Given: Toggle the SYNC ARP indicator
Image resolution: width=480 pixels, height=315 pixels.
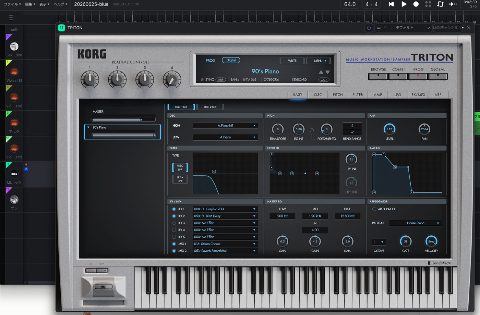Looking at the screenshot, I should pyautogui.click(x=221, y=80).
